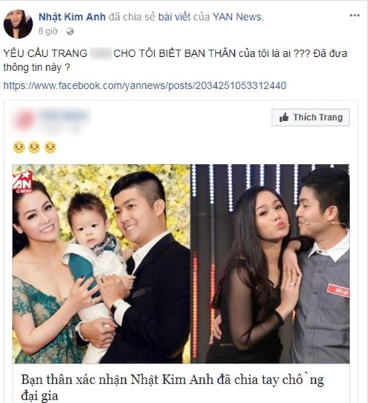Open the '6 giờ' timestamp link
Screen dimensions: 368x403
[48, 31]
